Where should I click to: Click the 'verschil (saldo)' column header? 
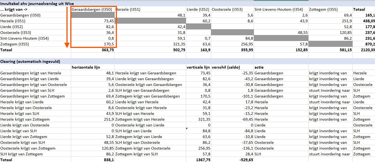pyautogui.click(x=226, y=67)
